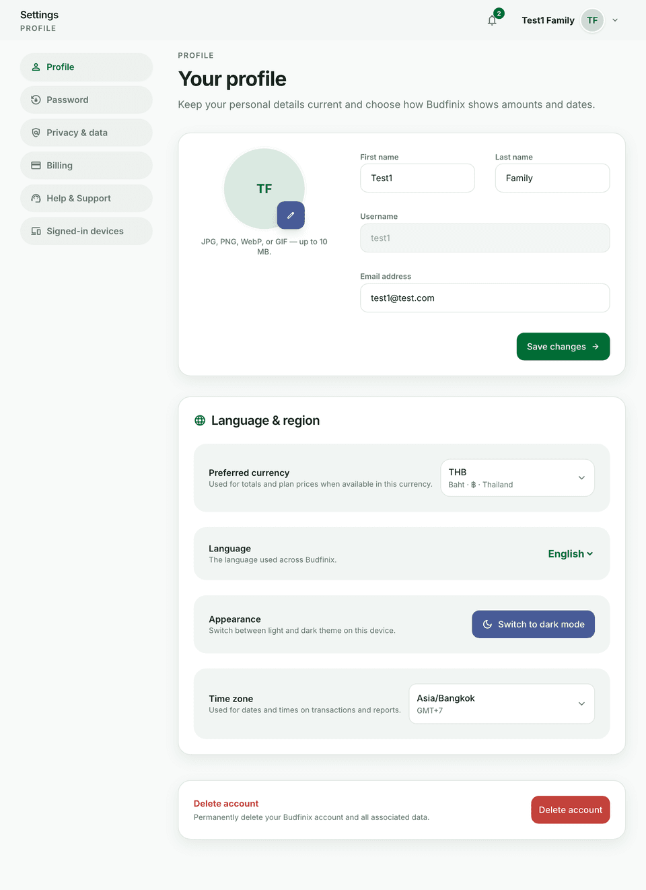Image resolution: width=646 pixels, height=890 pixels.
Task: Click into the First name field
Action: coord(417,178)
